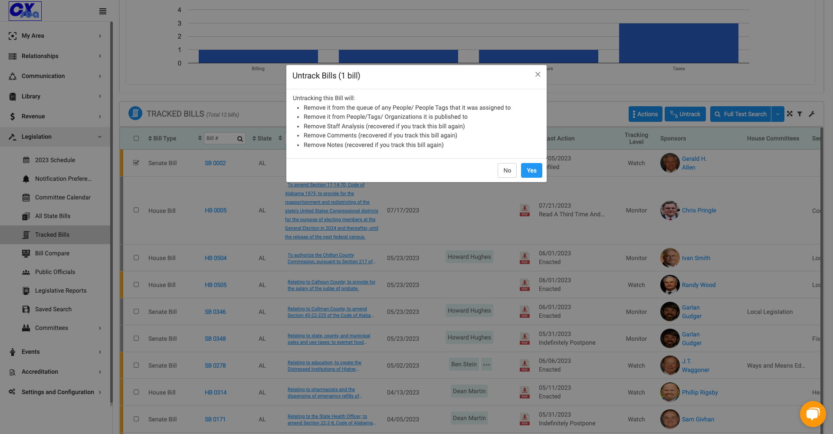The width and height of the screenshot is (833, 434).
Task: Sort the table by Bill Type
Action: 162,138
